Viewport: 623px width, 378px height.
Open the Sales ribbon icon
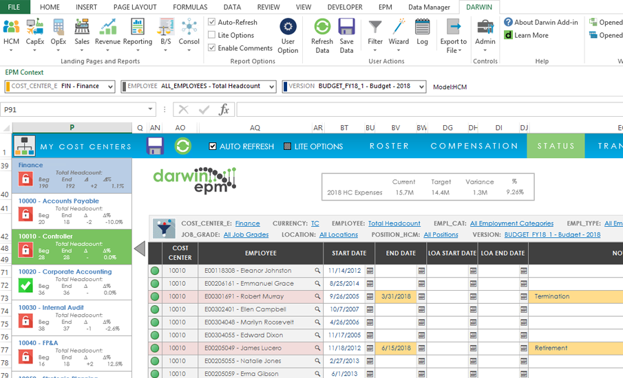(x=82, y=27)
